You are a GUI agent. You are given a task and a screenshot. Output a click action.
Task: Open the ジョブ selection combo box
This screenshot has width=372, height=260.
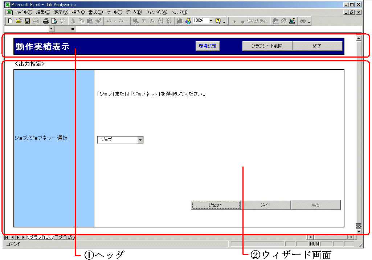140,140
